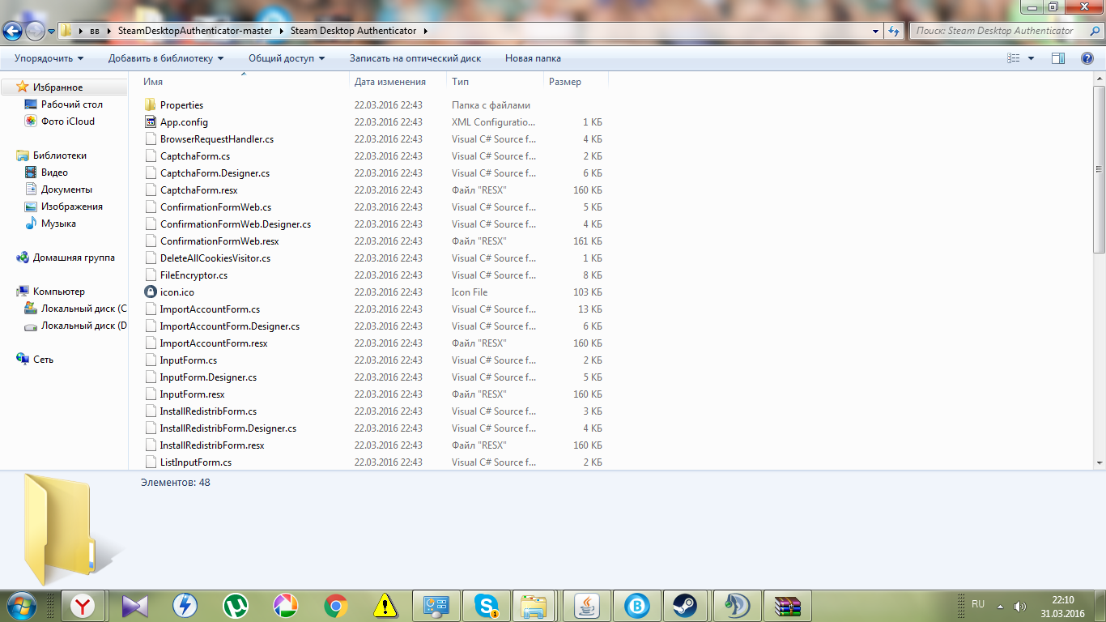Click the vertical scrollbar down arrow

click(1100, 462)
